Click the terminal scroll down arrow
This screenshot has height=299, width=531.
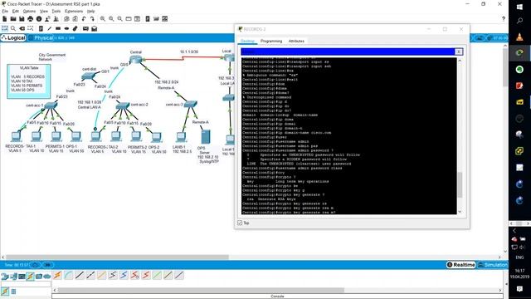pyautogui.click(x=460, y=212)
